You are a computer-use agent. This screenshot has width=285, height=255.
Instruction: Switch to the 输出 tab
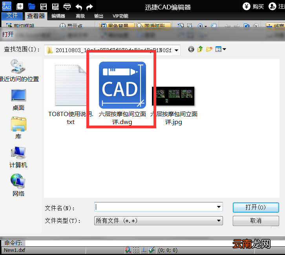point(99,16)
